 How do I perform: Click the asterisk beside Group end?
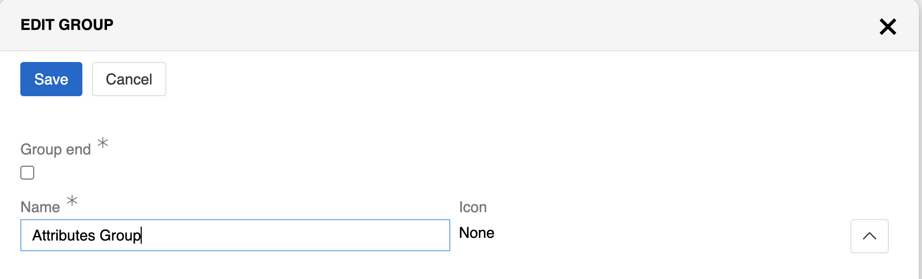103,143
